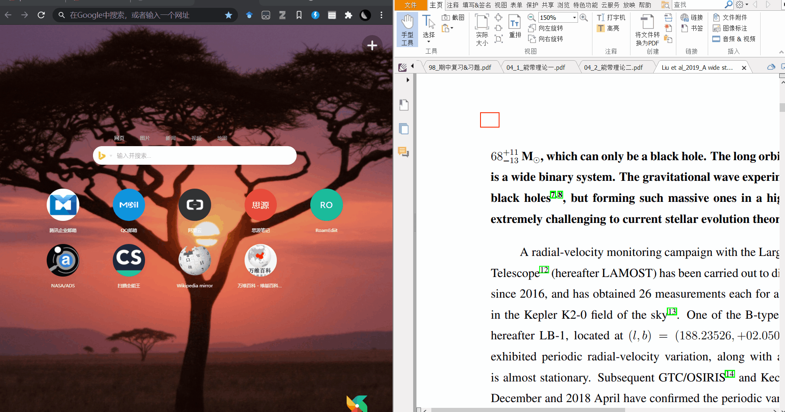This screenshot has height=412, width=785.
Task: Click the snapshot camera icon (截图)
Action: 446,17
